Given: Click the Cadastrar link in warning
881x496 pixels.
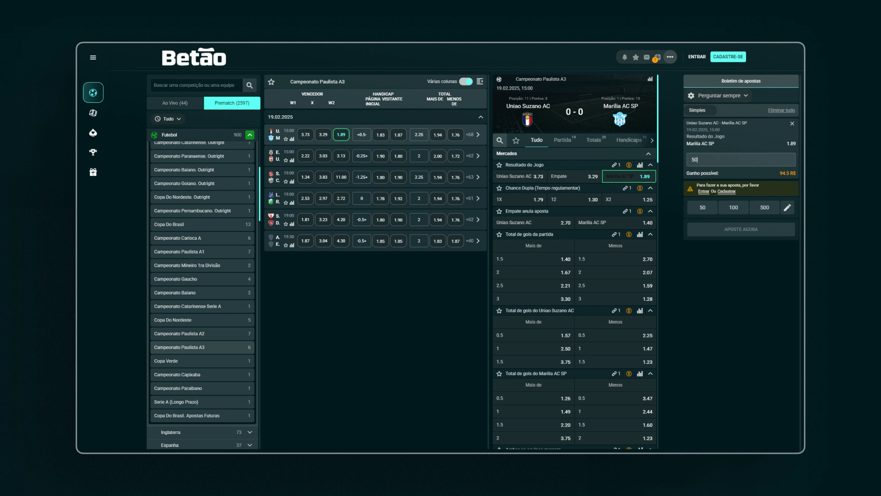Looking at the screenshot, I should 726,192.
